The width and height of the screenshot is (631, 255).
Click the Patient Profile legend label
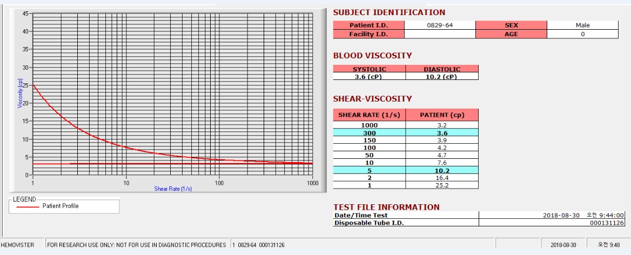[x=61, y=206]
